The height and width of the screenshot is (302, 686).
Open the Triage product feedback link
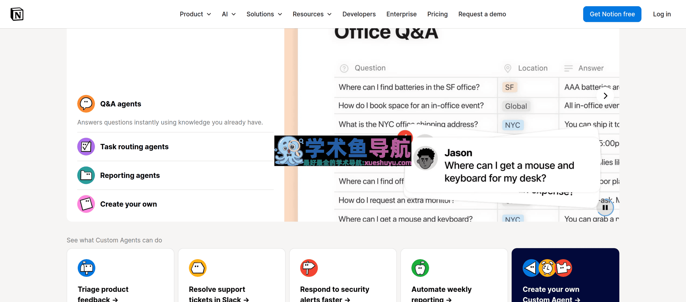pos(103,294)
